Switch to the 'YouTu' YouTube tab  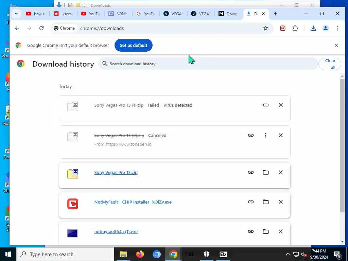(90, 14)
